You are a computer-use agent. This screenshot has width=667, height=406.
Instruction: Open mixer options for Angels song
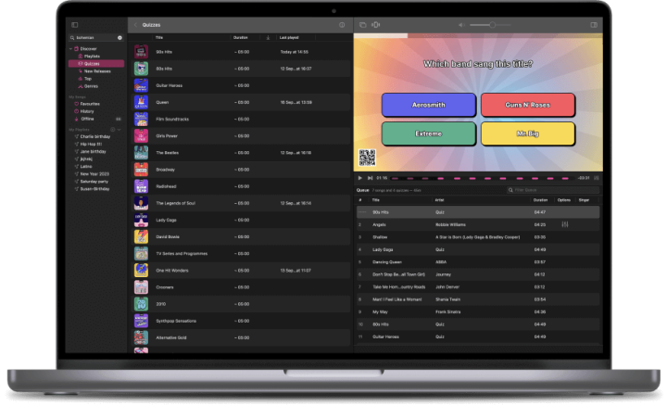564,224
